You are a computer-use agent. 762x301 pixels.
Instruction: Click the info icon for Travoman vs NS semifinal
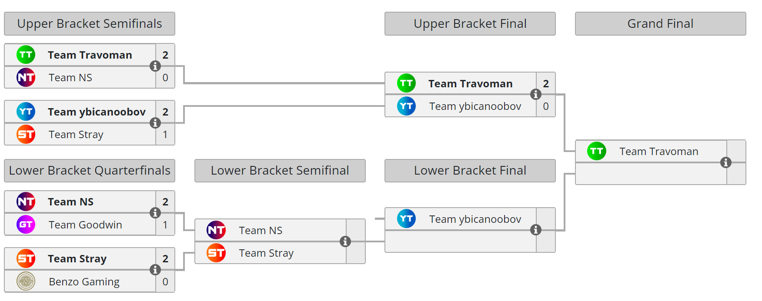[x=155, y=66]
